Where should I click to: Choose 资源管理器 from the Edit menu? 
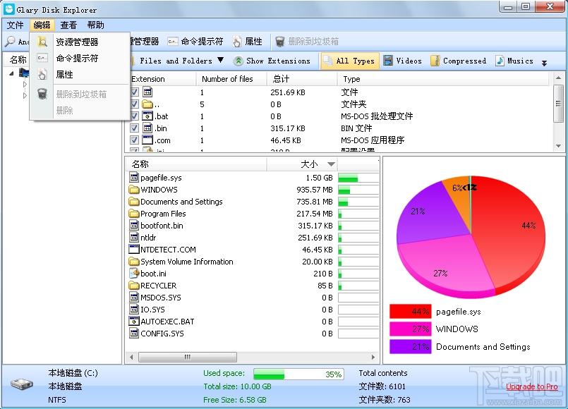click(80, 42)
